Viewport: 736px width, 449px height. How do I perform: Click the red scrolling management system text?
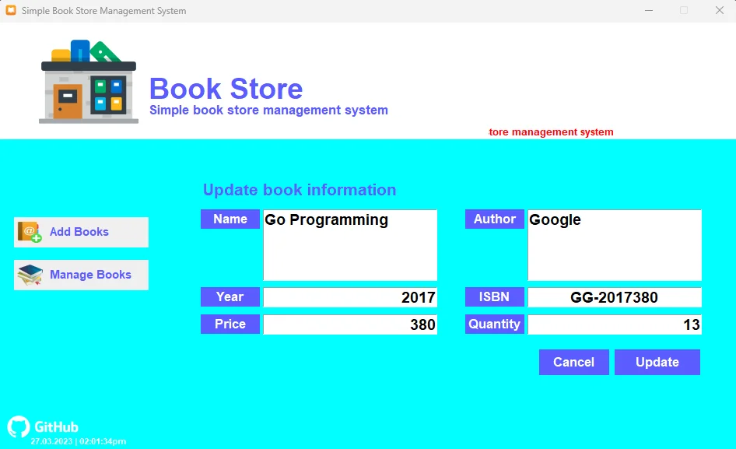551,132
